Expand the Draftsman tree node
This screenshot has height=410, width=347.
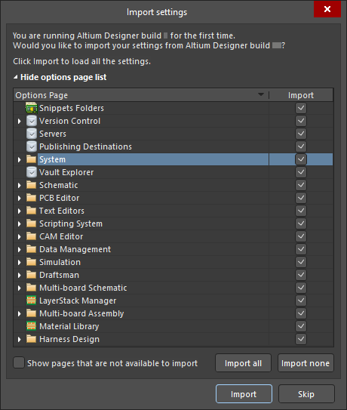click(x=19, y=275)
